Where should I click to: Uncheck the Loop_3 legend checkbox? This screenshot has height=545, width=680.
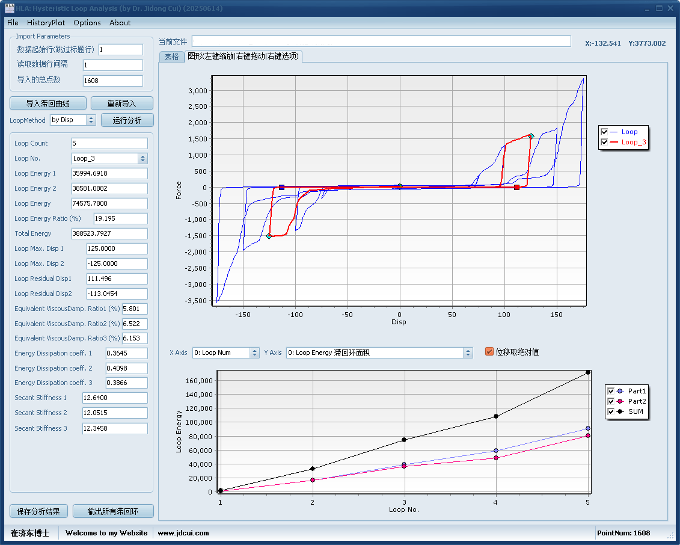pos(604,143)
